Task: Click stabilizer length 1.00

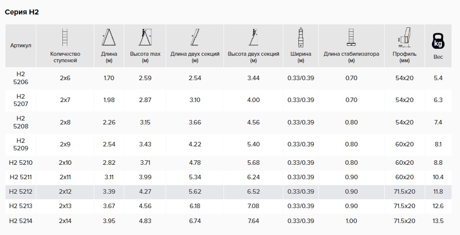Action: (351, 221)
